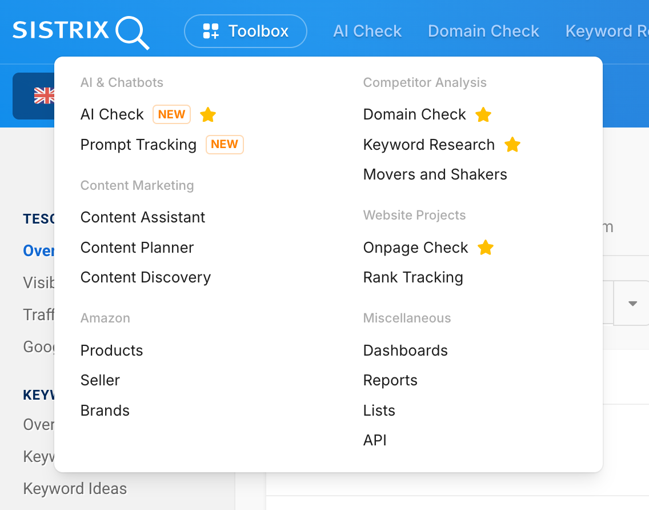Image resolution: width=649 pixels, height=510 pixels.
Task: Open the Toolbox grid icon menu
Action: (211, 31)
